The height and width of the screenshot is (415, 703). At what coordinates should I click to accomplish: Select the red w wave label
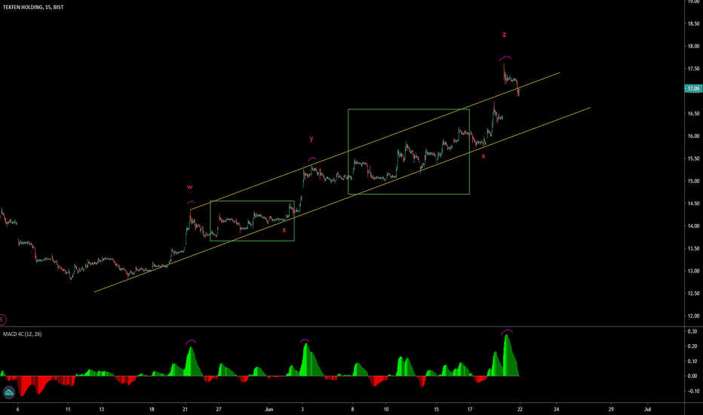189,187
